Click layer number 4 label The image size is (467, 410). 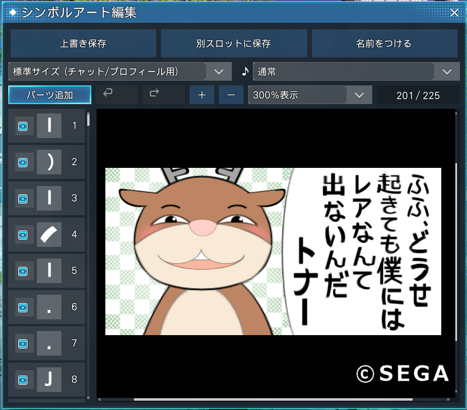pyautogui.click(x=74, y=235)
